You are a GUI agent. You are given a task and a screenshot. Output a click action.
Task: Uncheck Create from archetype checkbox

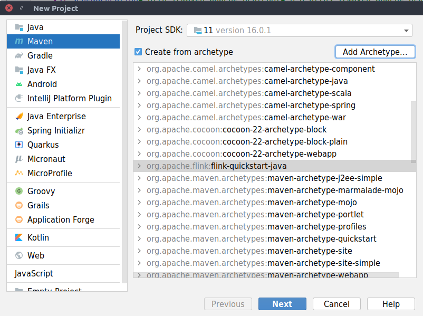tap(138, 52)
